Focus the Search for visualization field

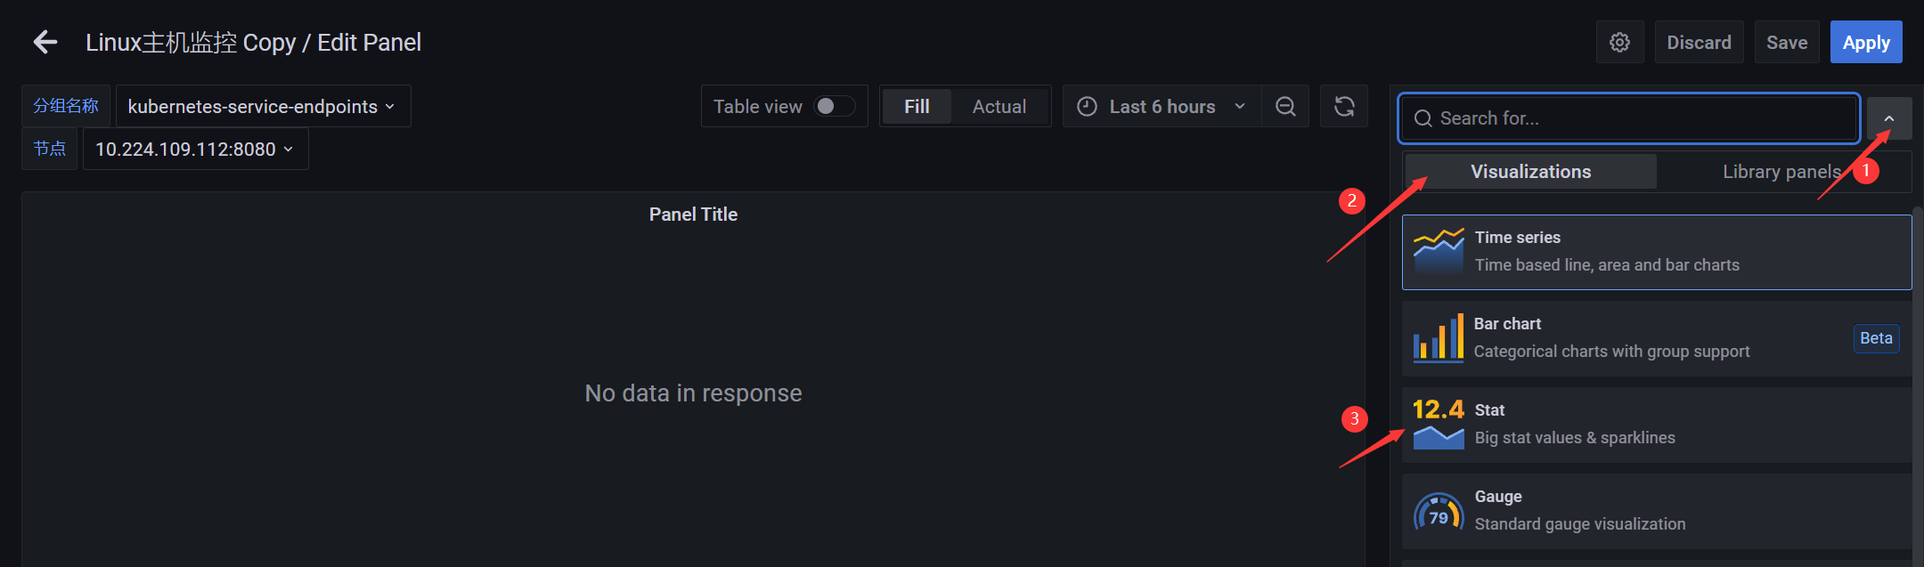click(x=1628, y=118)
